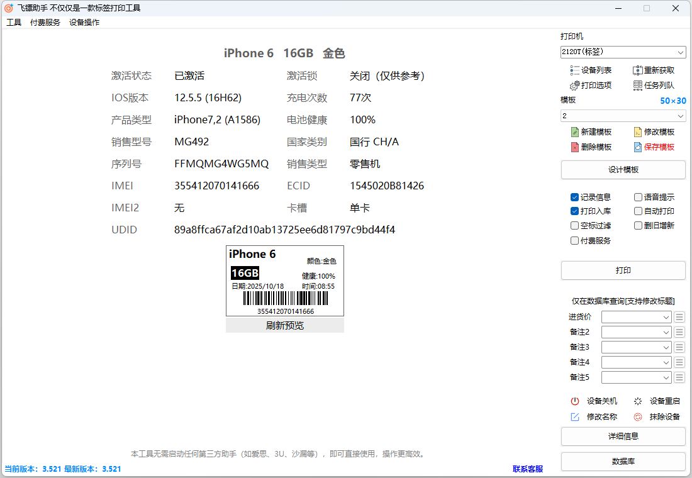692x478 pixels.
Task: Open 打印选项 print options gear icon
Action: (574, 86)
